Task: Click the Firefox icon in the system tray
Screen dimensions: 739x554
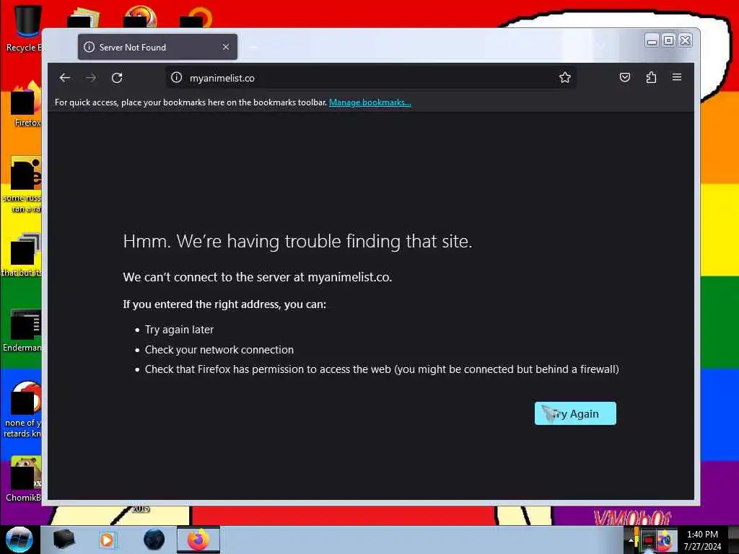Action: pyautogui.click(x=665, y=540)
